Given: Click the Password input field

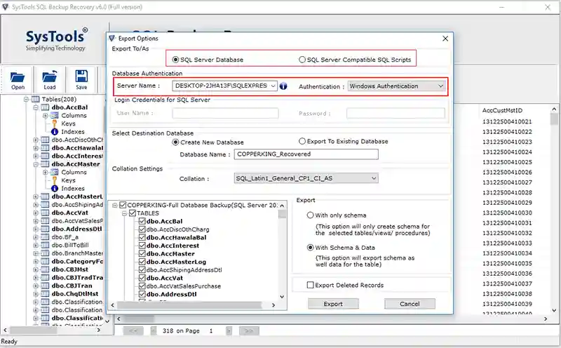Looking at the screenshot, I should (x=396, y=113).
